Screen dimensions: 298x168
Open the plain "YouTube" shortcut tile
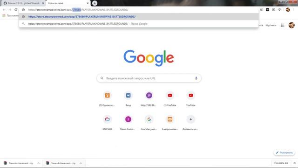coord(190,95)
